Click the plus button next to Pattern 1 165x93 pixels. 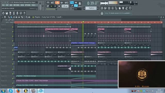pos(98,8)
